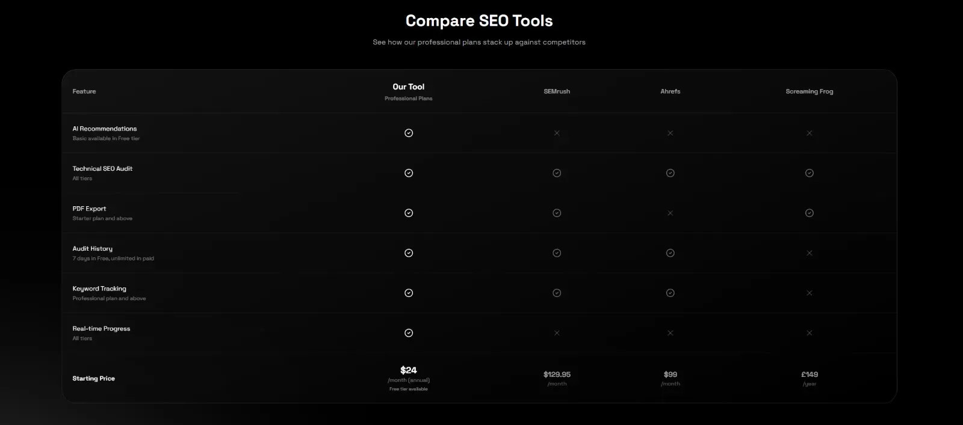Image resolution: width=963 pixels, height=425 pixels.
Task: Click Ahrefs cross for Real-time Progress
Action: click(x=670, y=333)
